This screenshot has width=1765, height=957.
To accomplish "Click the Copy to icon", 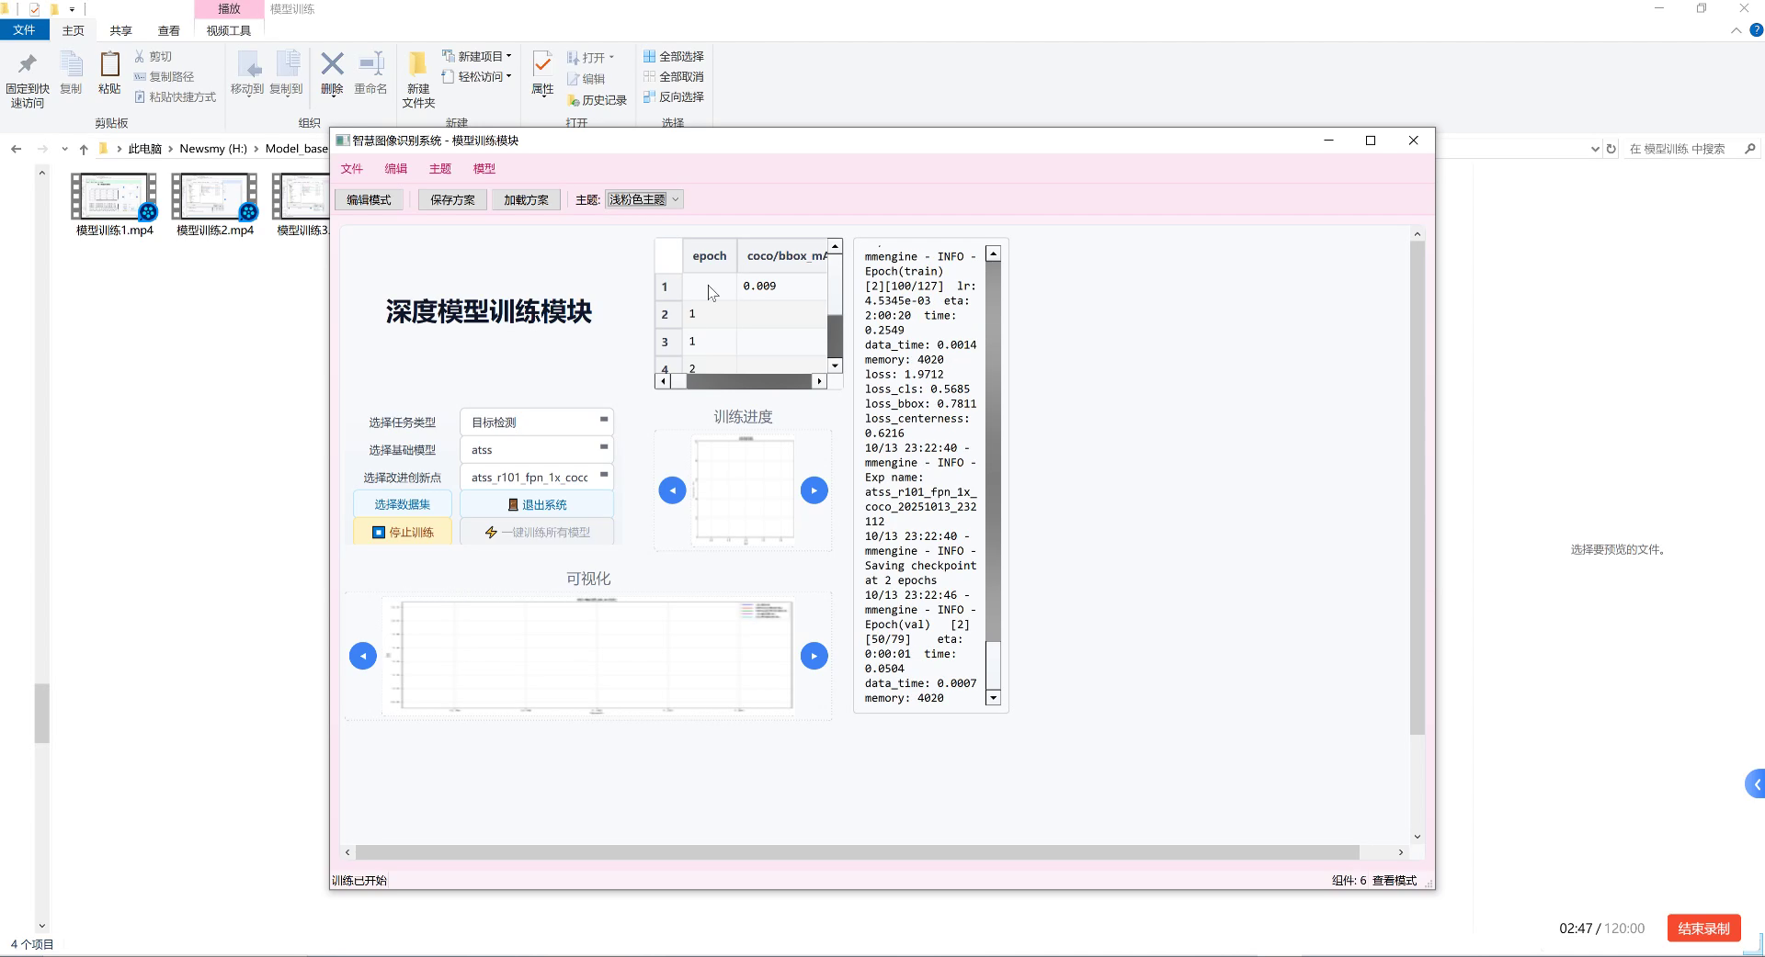I will click(287, 64).
